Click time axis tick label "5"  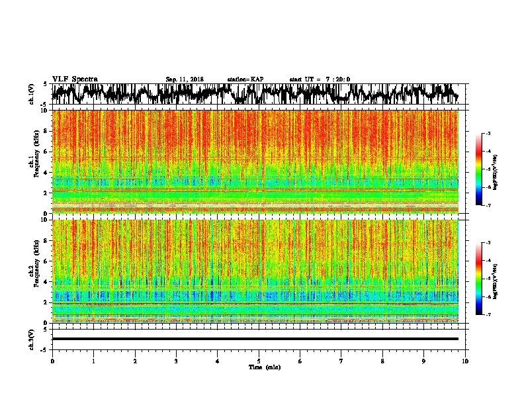259,361
